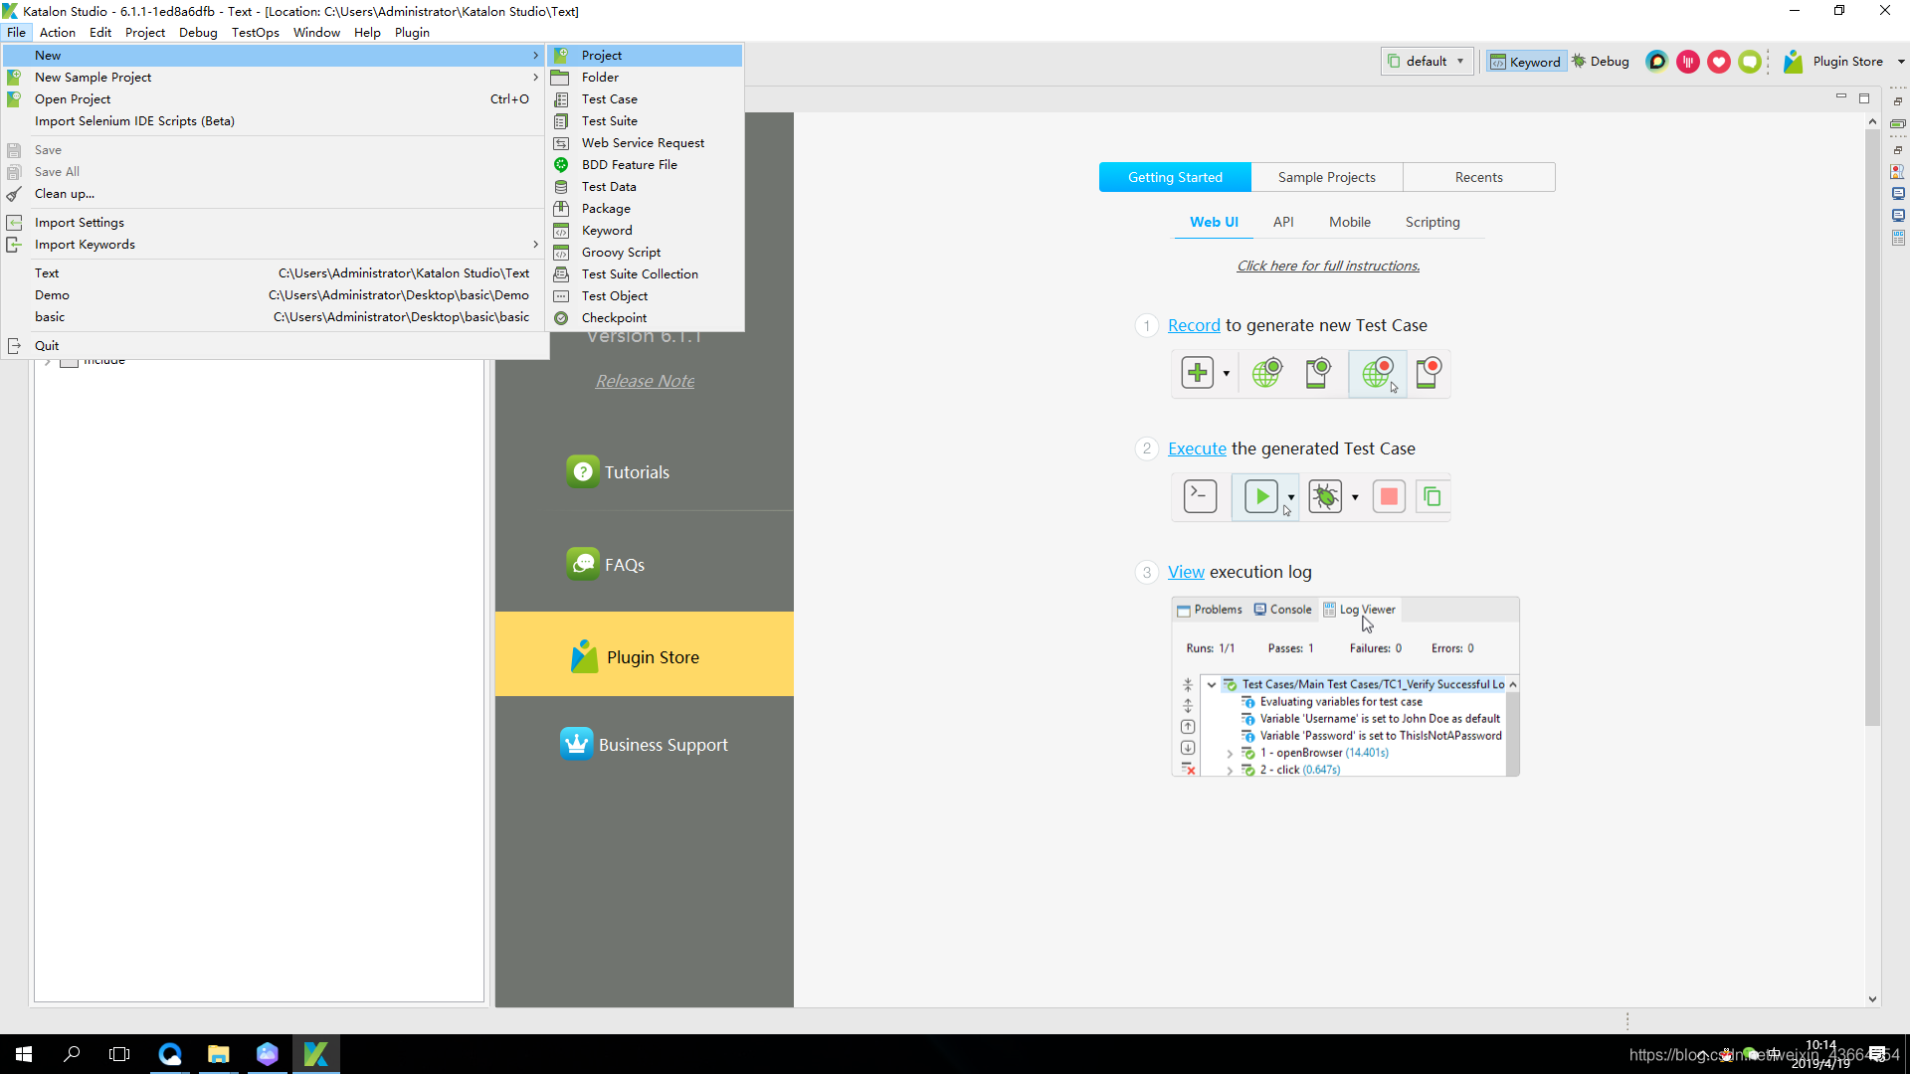This screenshot has width=1910, height=1074.
Task: Click the Record link
Action: [1194, 325]
